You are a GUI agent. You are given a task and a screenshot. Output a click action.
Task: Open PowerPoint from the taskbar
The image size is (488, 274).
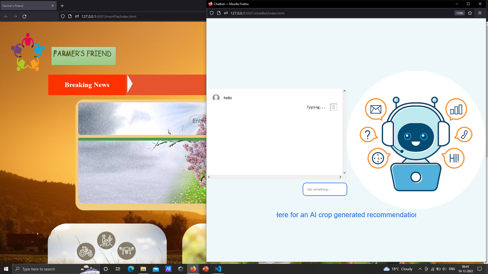click(x=206, y=269)
